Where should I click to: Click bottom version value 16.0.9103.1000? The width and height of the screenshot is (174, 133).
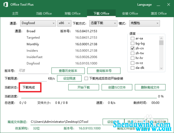[89, 128]
